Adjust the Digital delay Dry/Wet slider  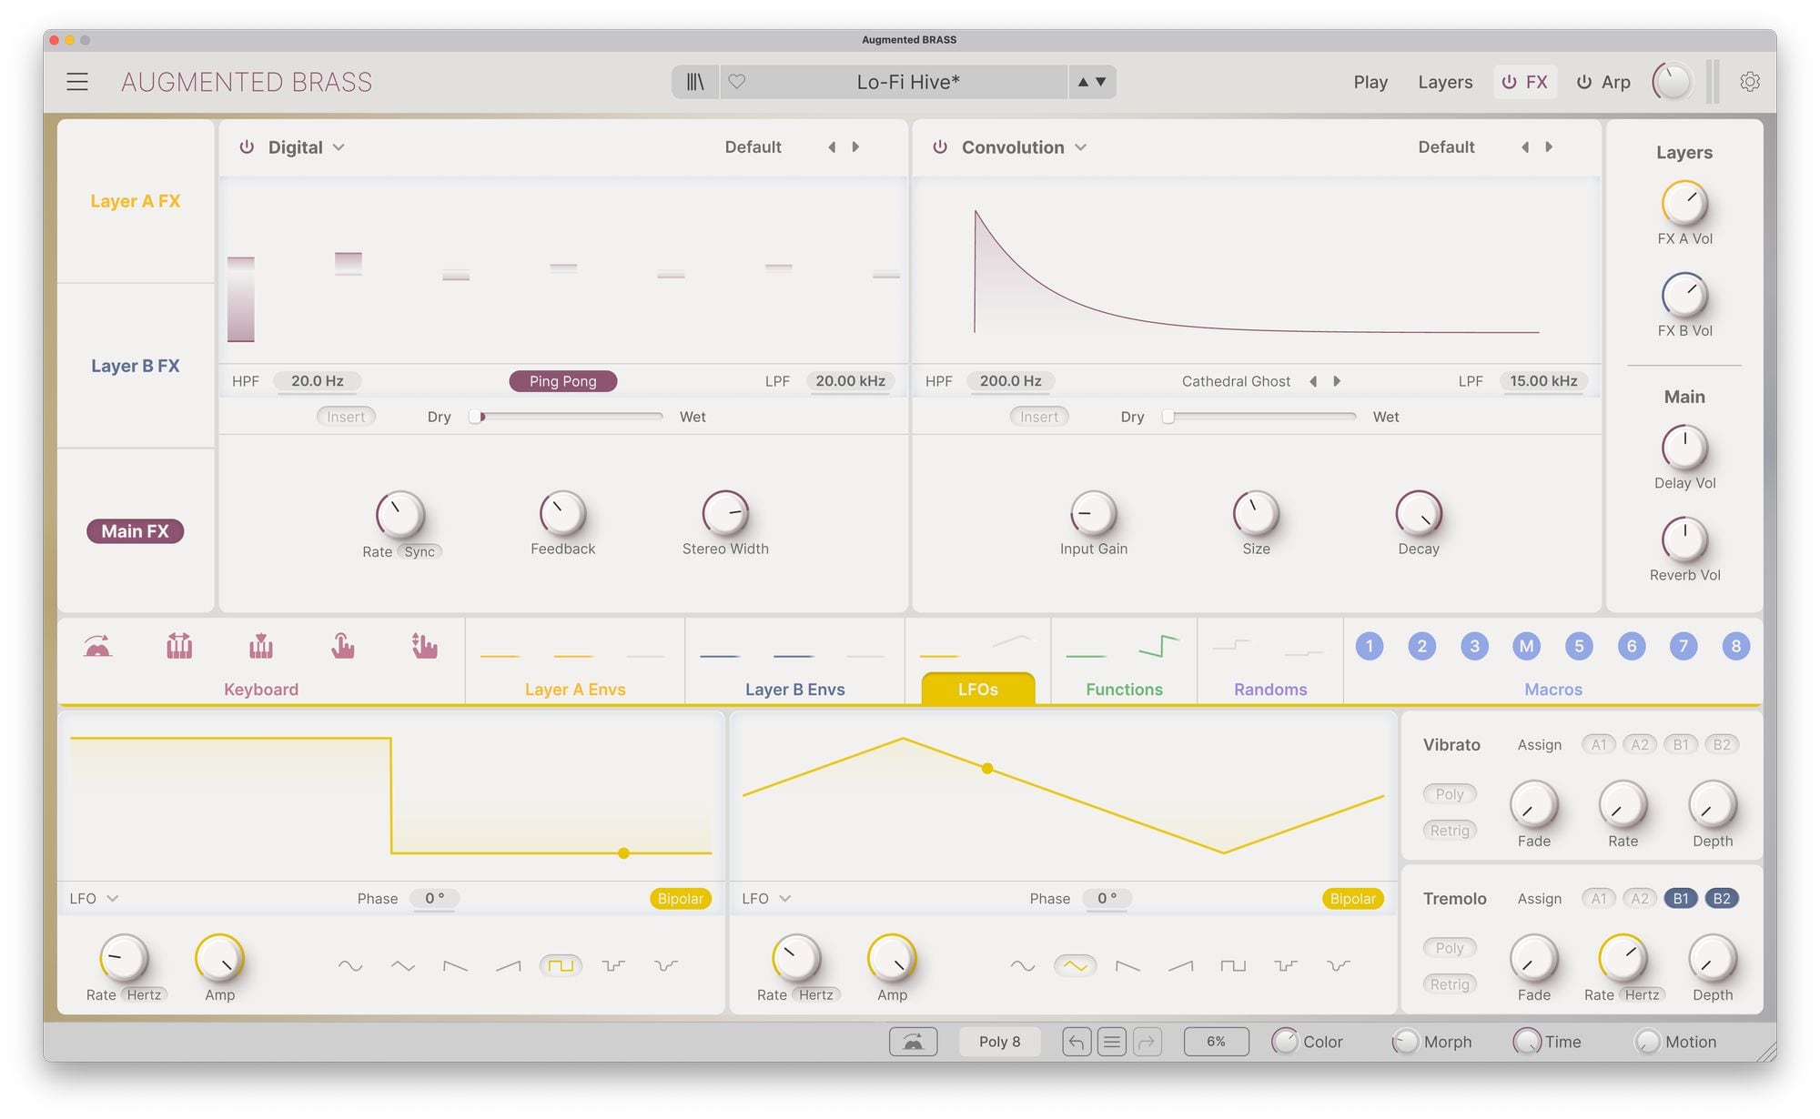click(566, 417)
